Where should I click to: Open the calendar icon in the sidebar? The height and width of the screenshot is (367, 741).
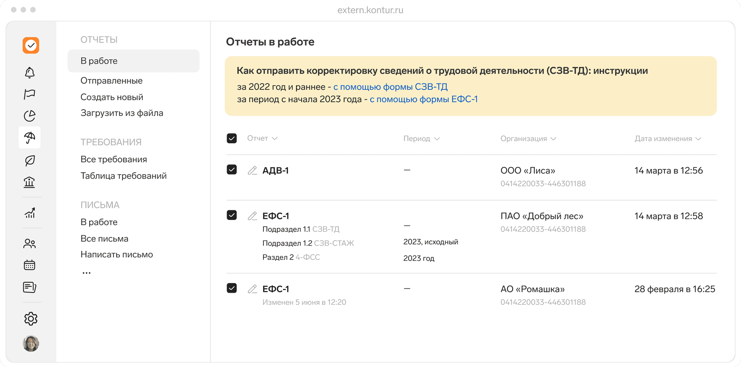[30, 265]
